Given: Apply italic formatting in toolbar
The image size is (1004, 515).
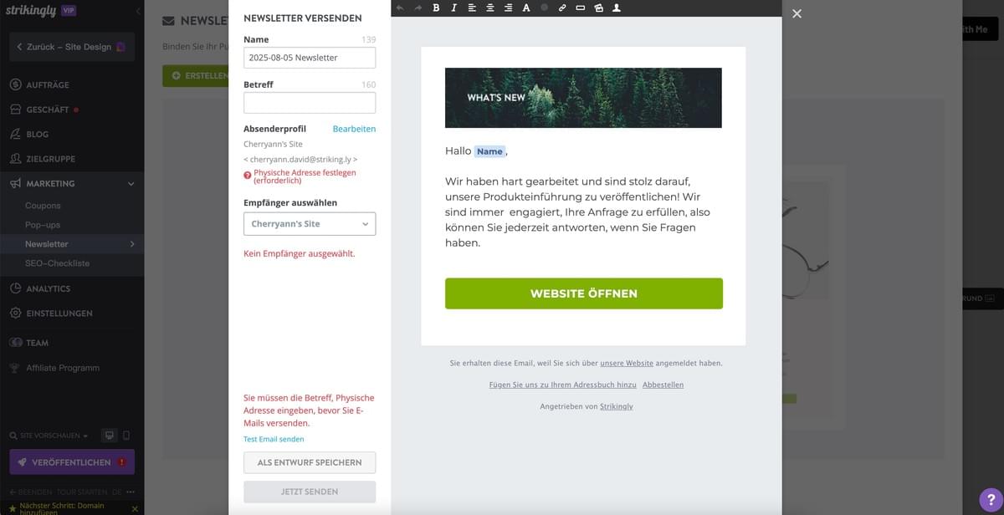Looking at the screenshot, I should [453, 8].
